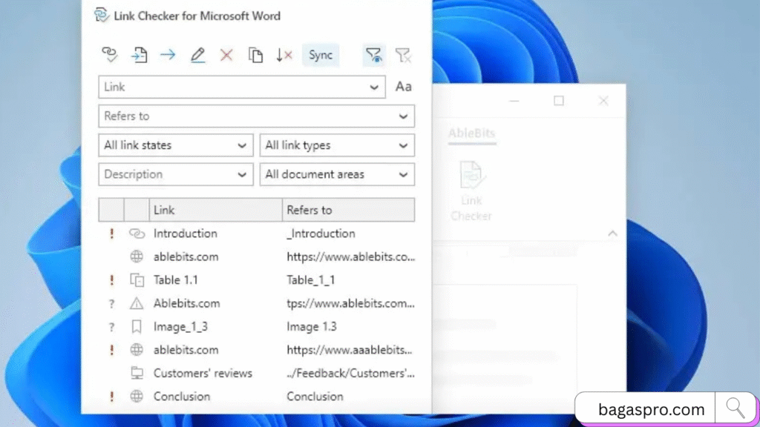Open the All link states dropdown
Image resolution: width=760 pixels, height=427 pixels.
click(175, 145)
